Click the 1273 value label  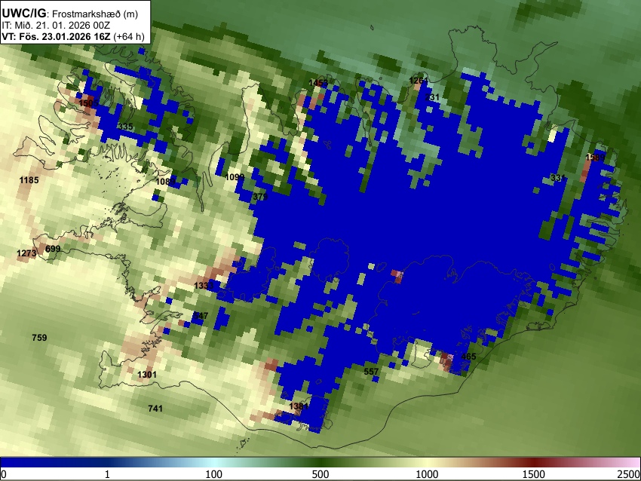(26, 253)
